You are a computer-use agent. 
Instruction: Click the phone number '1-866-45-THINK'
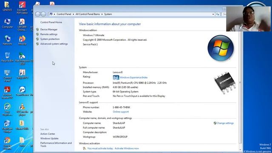coord(122,108)
